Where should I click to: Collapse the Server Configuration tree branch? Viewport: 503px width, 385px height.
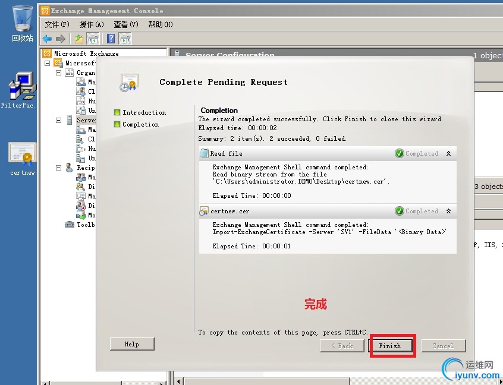(58, 120)
